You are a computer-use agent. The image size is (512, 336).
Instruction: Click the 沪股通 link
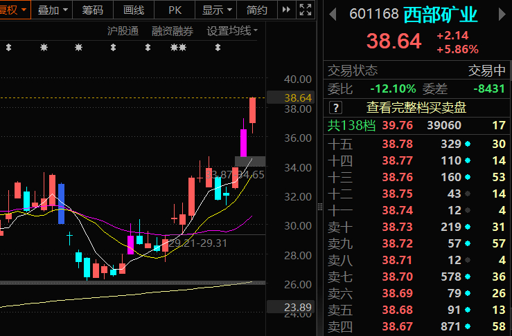[123, 31]
